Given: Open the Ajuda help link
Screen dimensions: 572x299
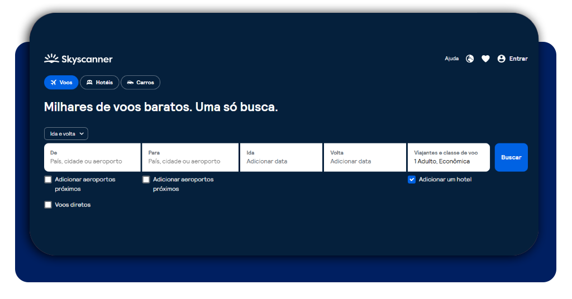Looking at the screenshot, I should click(x=451, y=59).
